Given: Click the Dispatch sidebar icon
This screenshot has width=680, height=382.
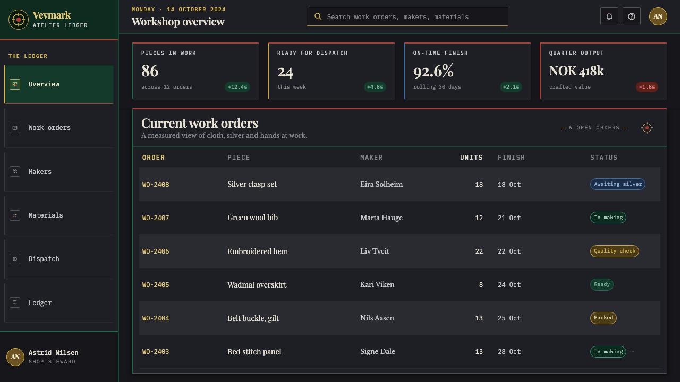Looking at the screenshot, I should click(15, 259).
